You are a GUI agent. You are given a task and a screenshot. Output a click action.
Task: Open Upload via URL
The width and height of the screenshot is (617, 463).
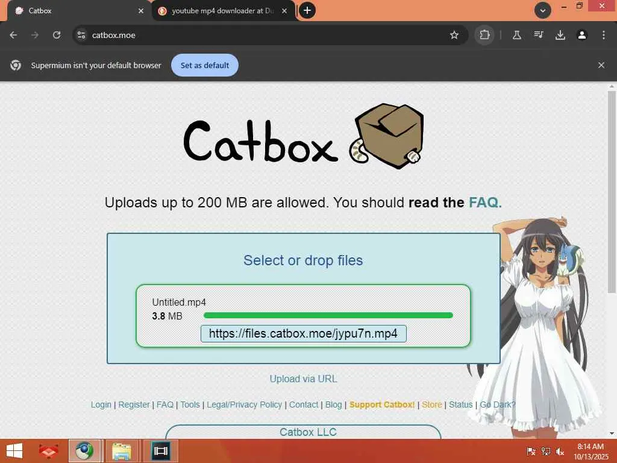304,379
